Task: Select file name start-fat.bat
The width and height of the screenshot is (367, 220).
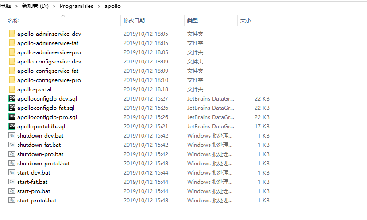Action: coord(32,182)
